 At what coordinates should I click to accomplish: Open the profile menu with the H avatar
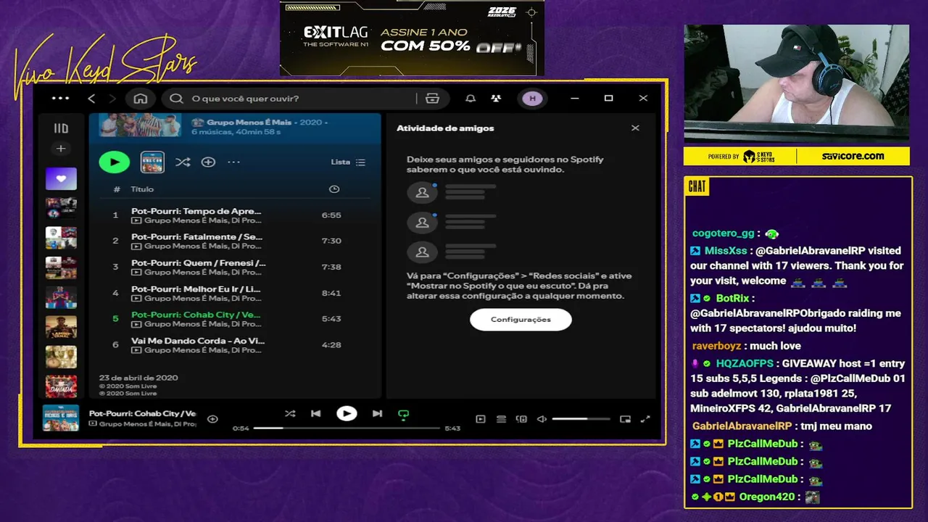click(533, 99)
